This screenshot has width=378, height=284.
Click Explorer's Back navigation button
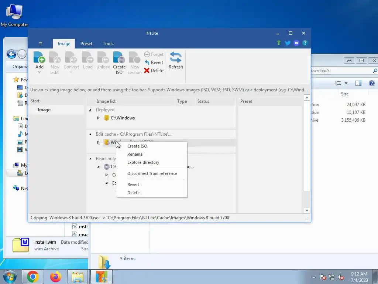[x=11, y=54]
